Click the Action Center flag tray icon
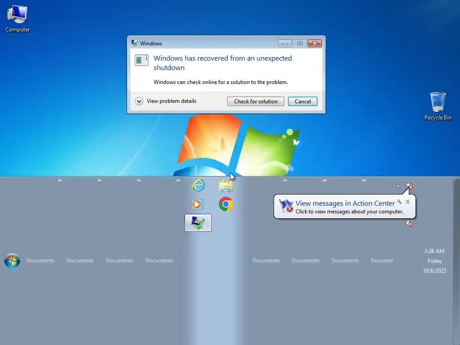This screenshot has height=345, width=460. (409, 186)
